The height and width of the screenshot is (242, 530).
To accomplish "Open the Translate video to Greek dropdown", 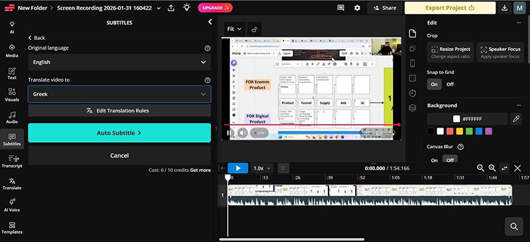I will click(119, 94).
